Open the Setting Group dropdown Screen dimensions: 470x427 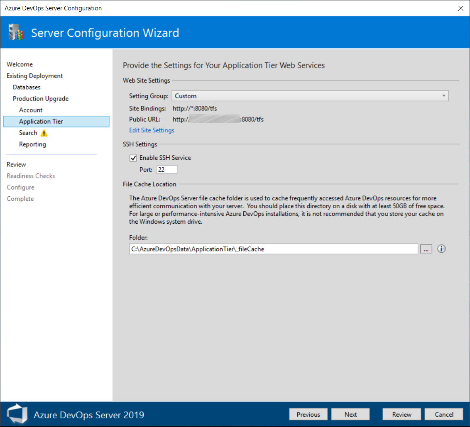pyautogui.click(x=310, y=96)
